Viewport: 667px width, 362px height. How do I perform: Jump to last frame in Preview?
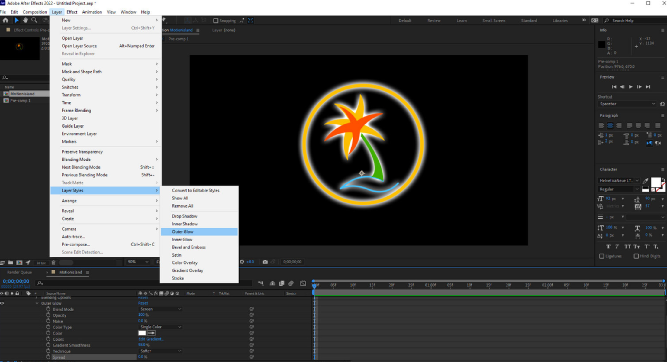coord(648,87)
